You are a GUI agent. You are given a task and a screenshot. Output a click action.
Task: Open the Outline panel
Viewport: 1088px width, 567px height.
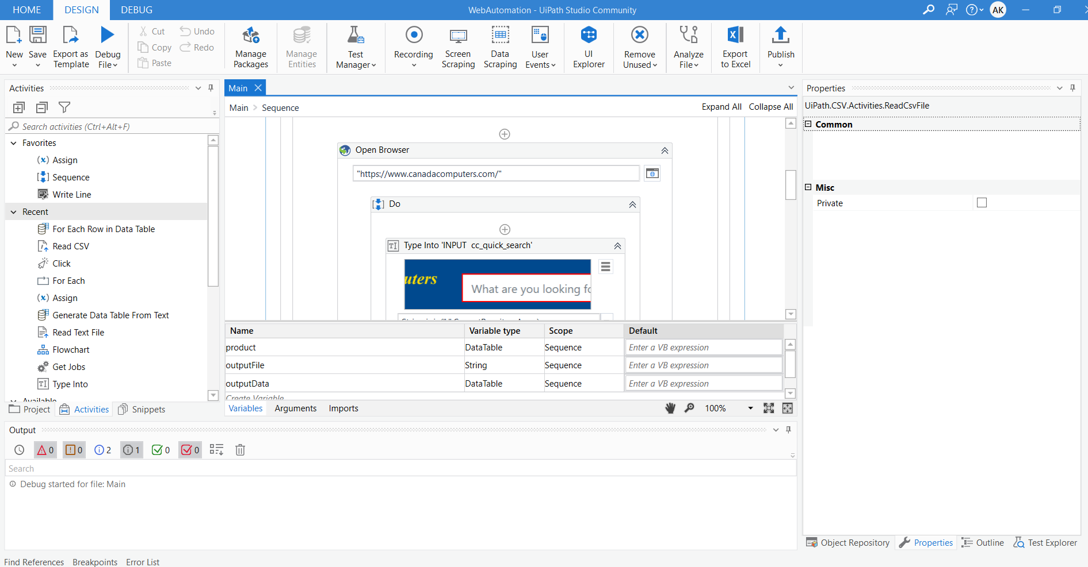point(983,542)
